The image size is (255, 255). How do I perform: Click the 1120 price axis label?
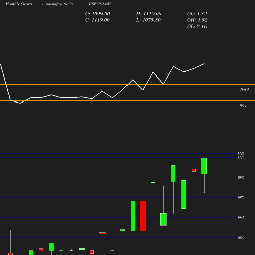click(x=241, y=157)
